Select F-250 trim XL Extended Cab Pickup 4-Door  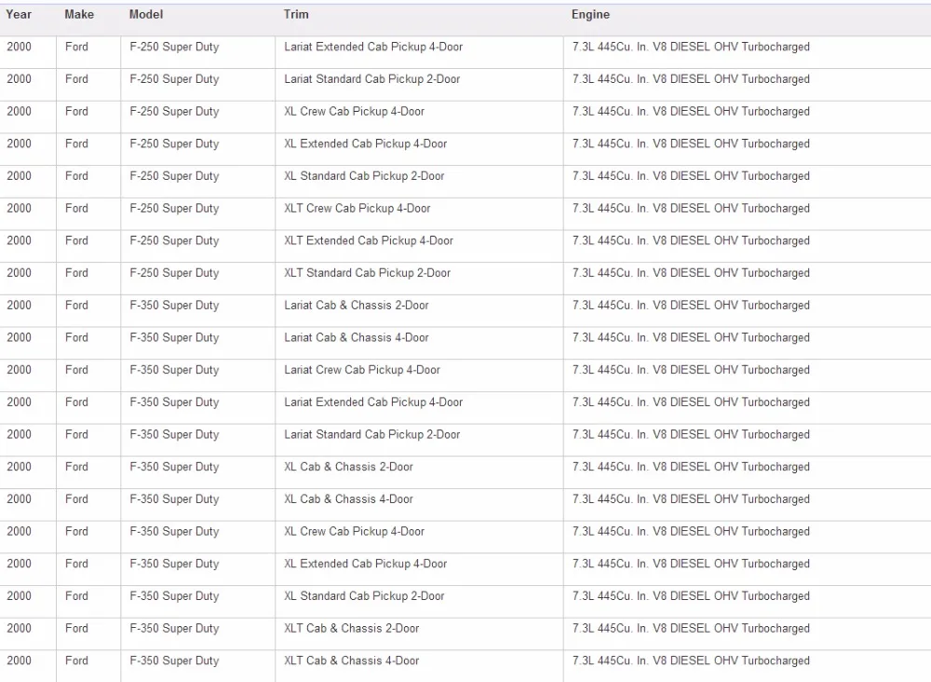click(366, 143)
